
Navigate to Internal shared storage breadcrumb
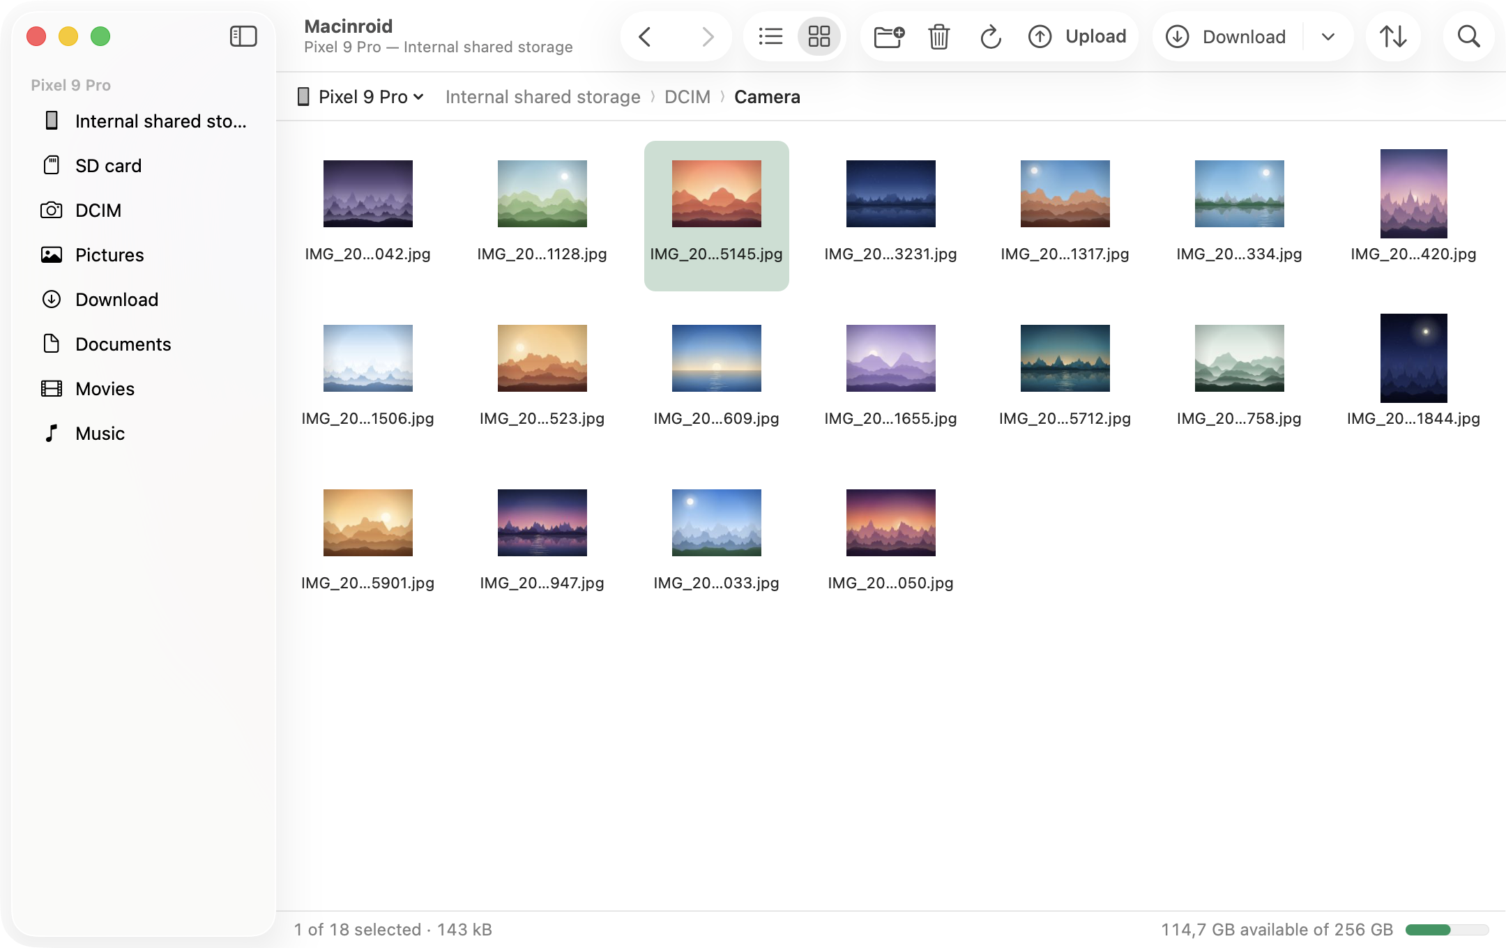coord(542,97)
